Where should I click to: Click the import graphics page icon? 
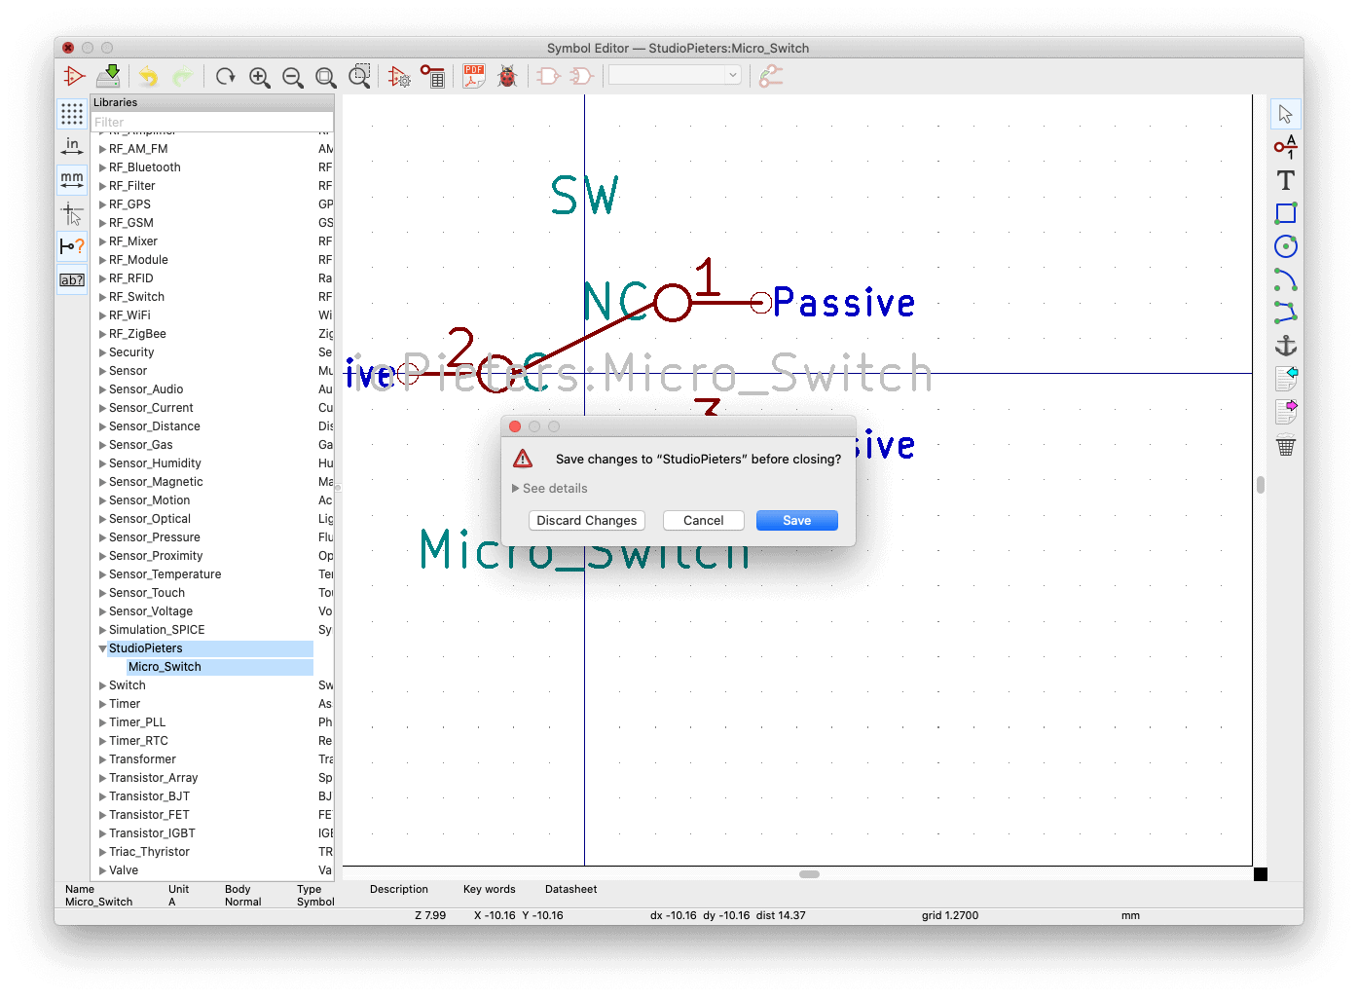[1286, 379]
